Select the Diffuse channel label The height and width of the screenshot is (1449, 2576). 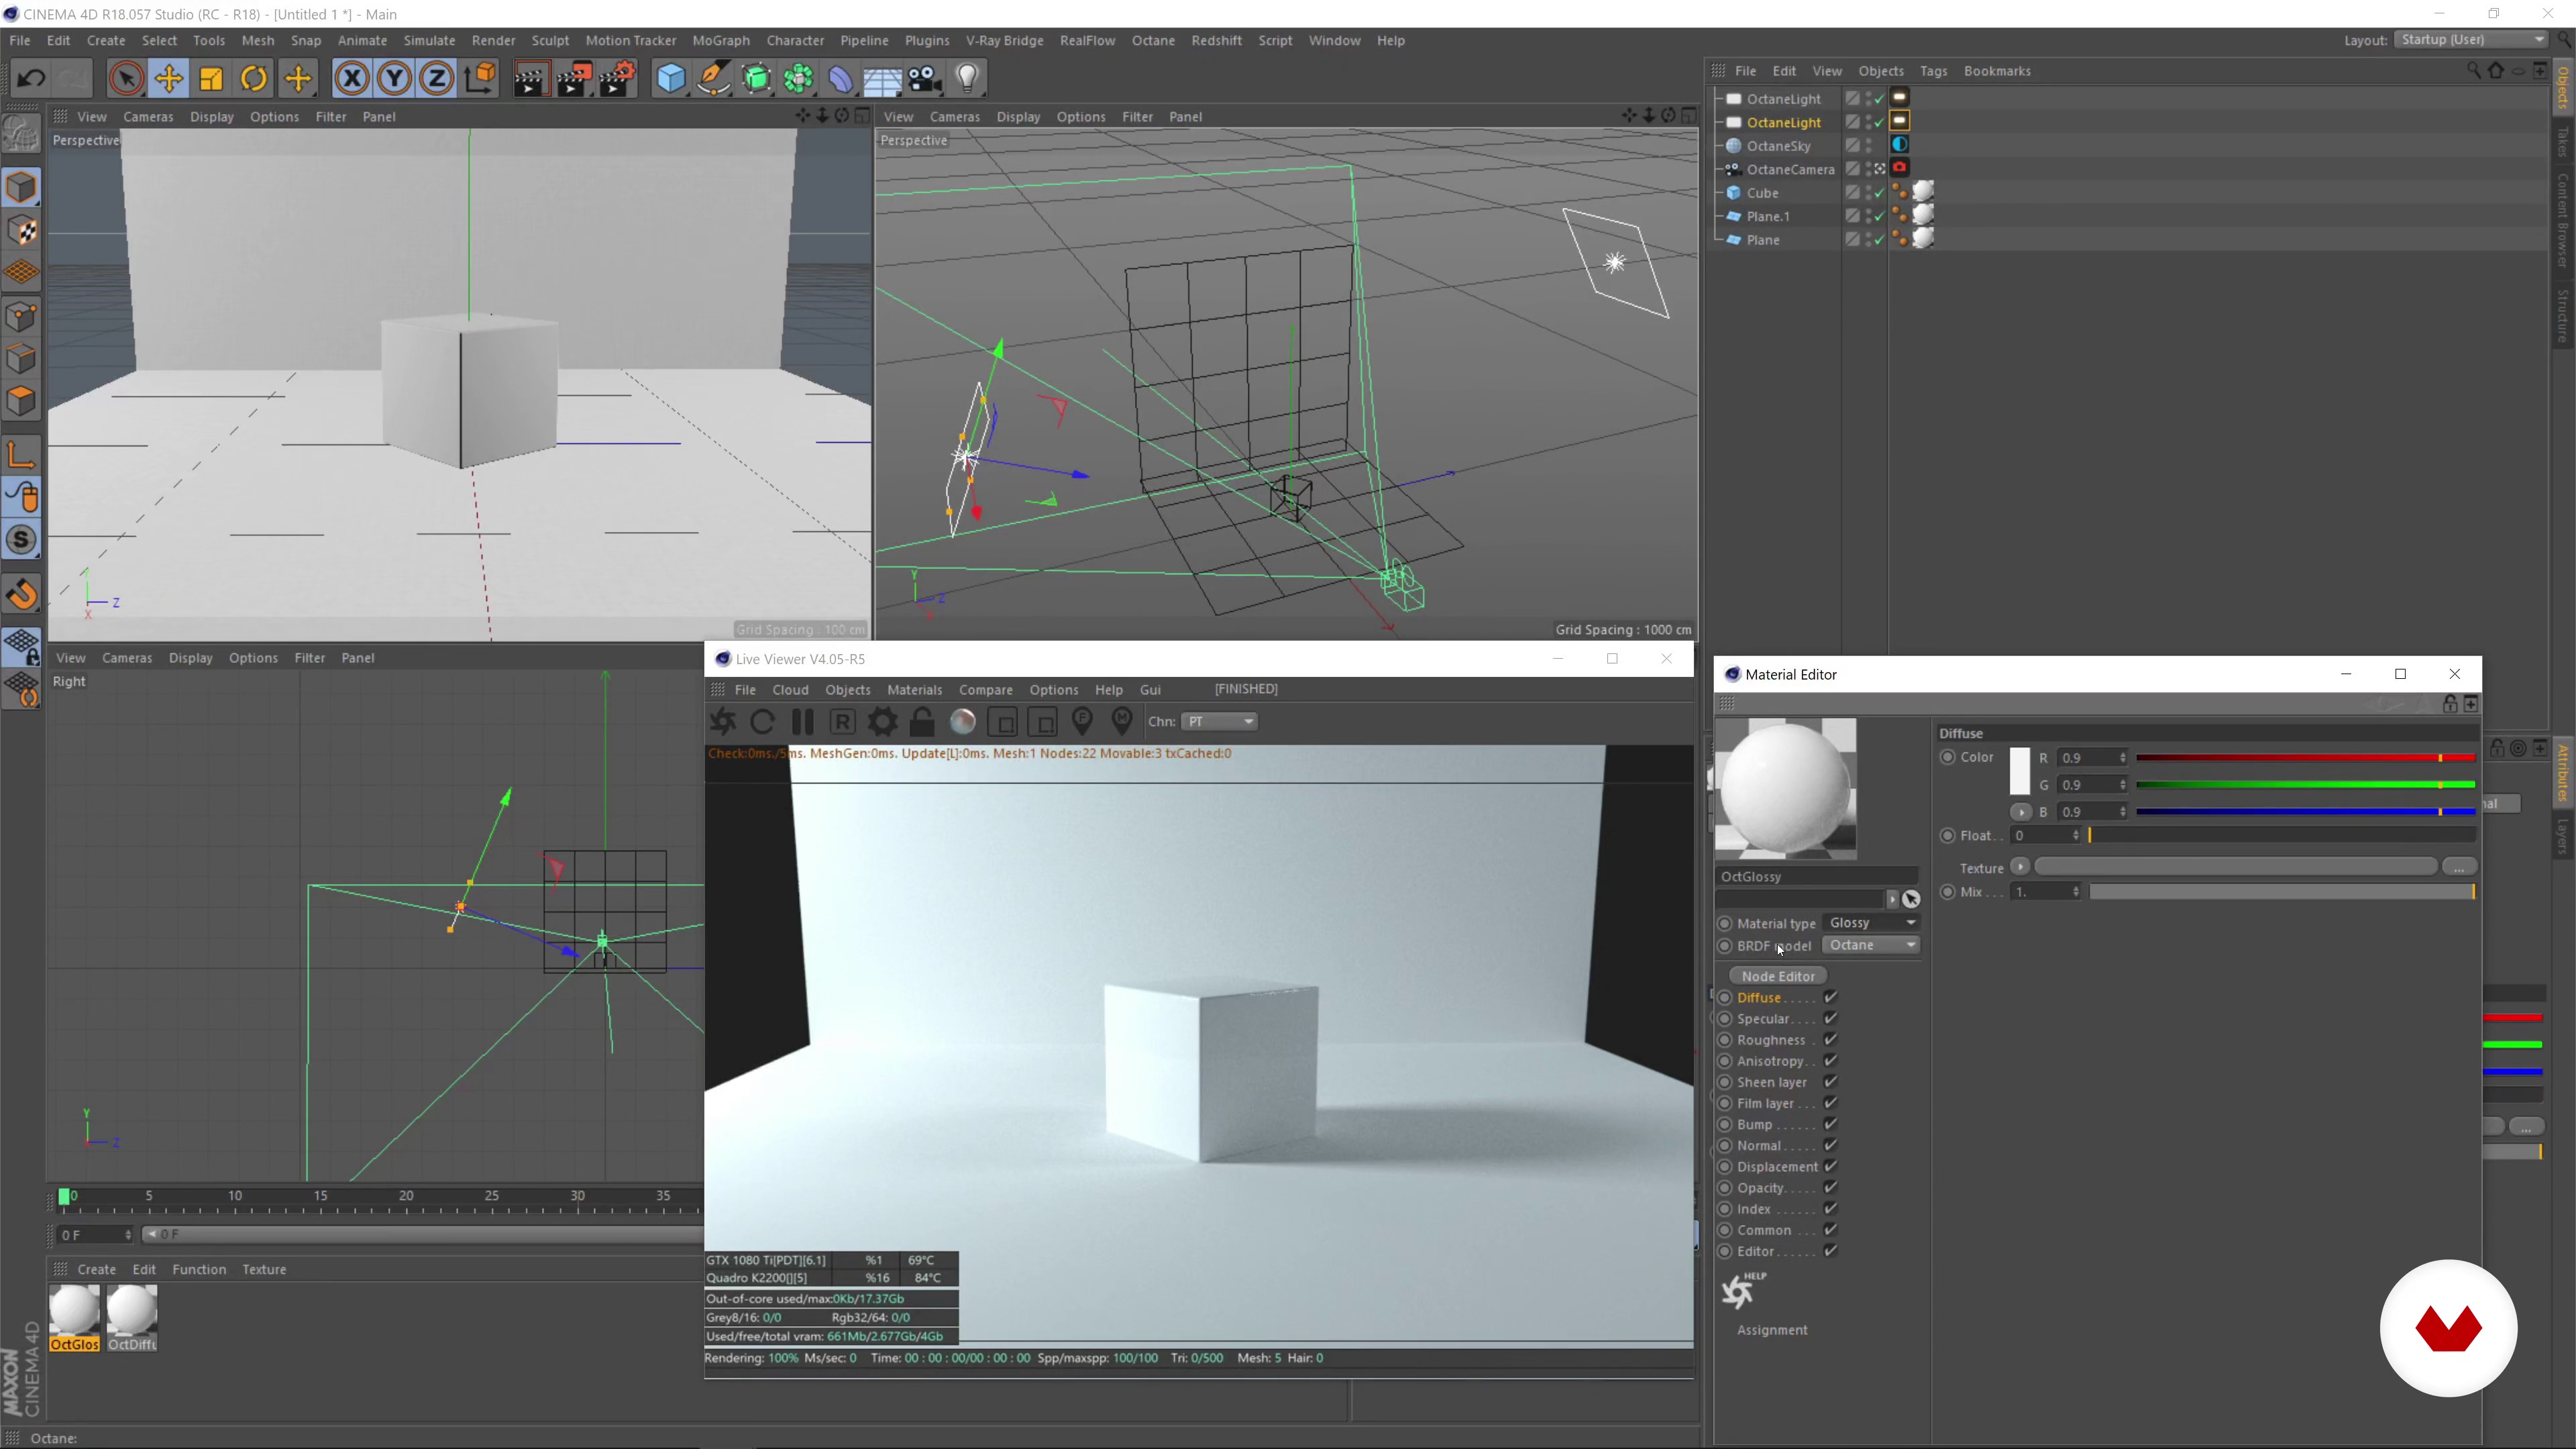point(1759,997)
